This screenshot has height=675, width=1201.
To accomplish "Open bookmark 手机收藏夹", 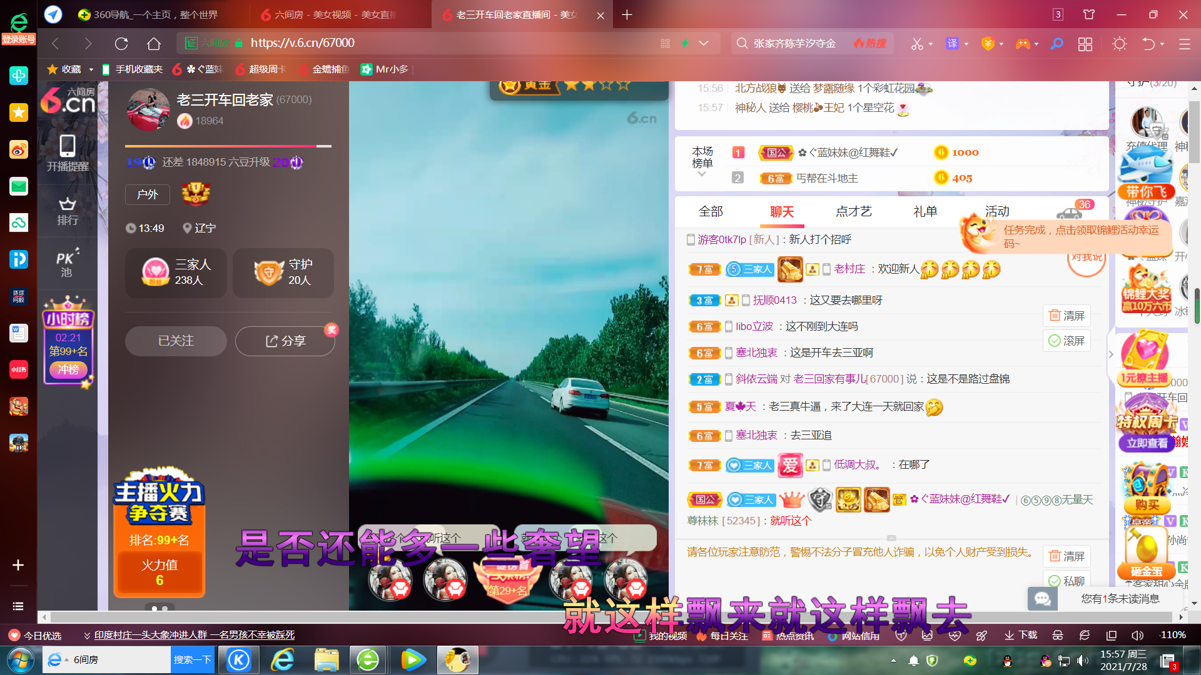I will 132,69.
